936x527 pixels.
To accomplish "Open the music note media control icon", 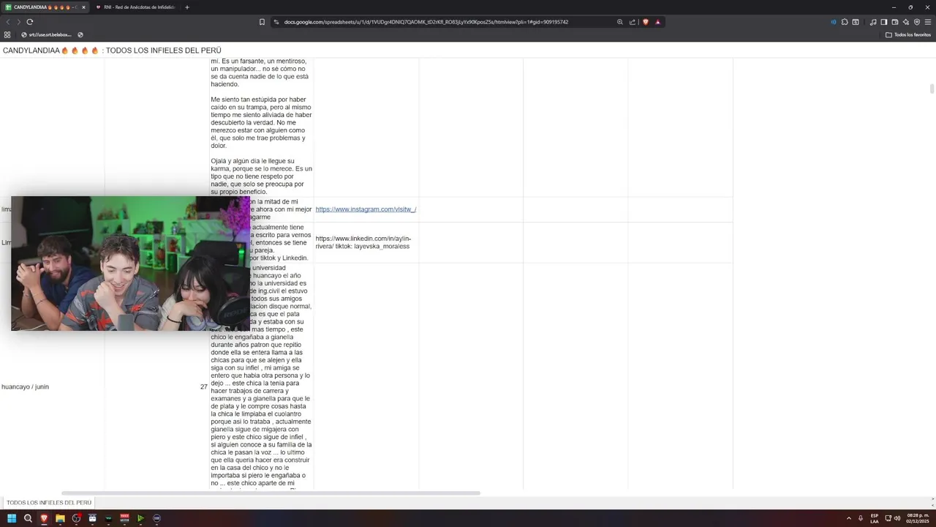I will coord(873,22).
